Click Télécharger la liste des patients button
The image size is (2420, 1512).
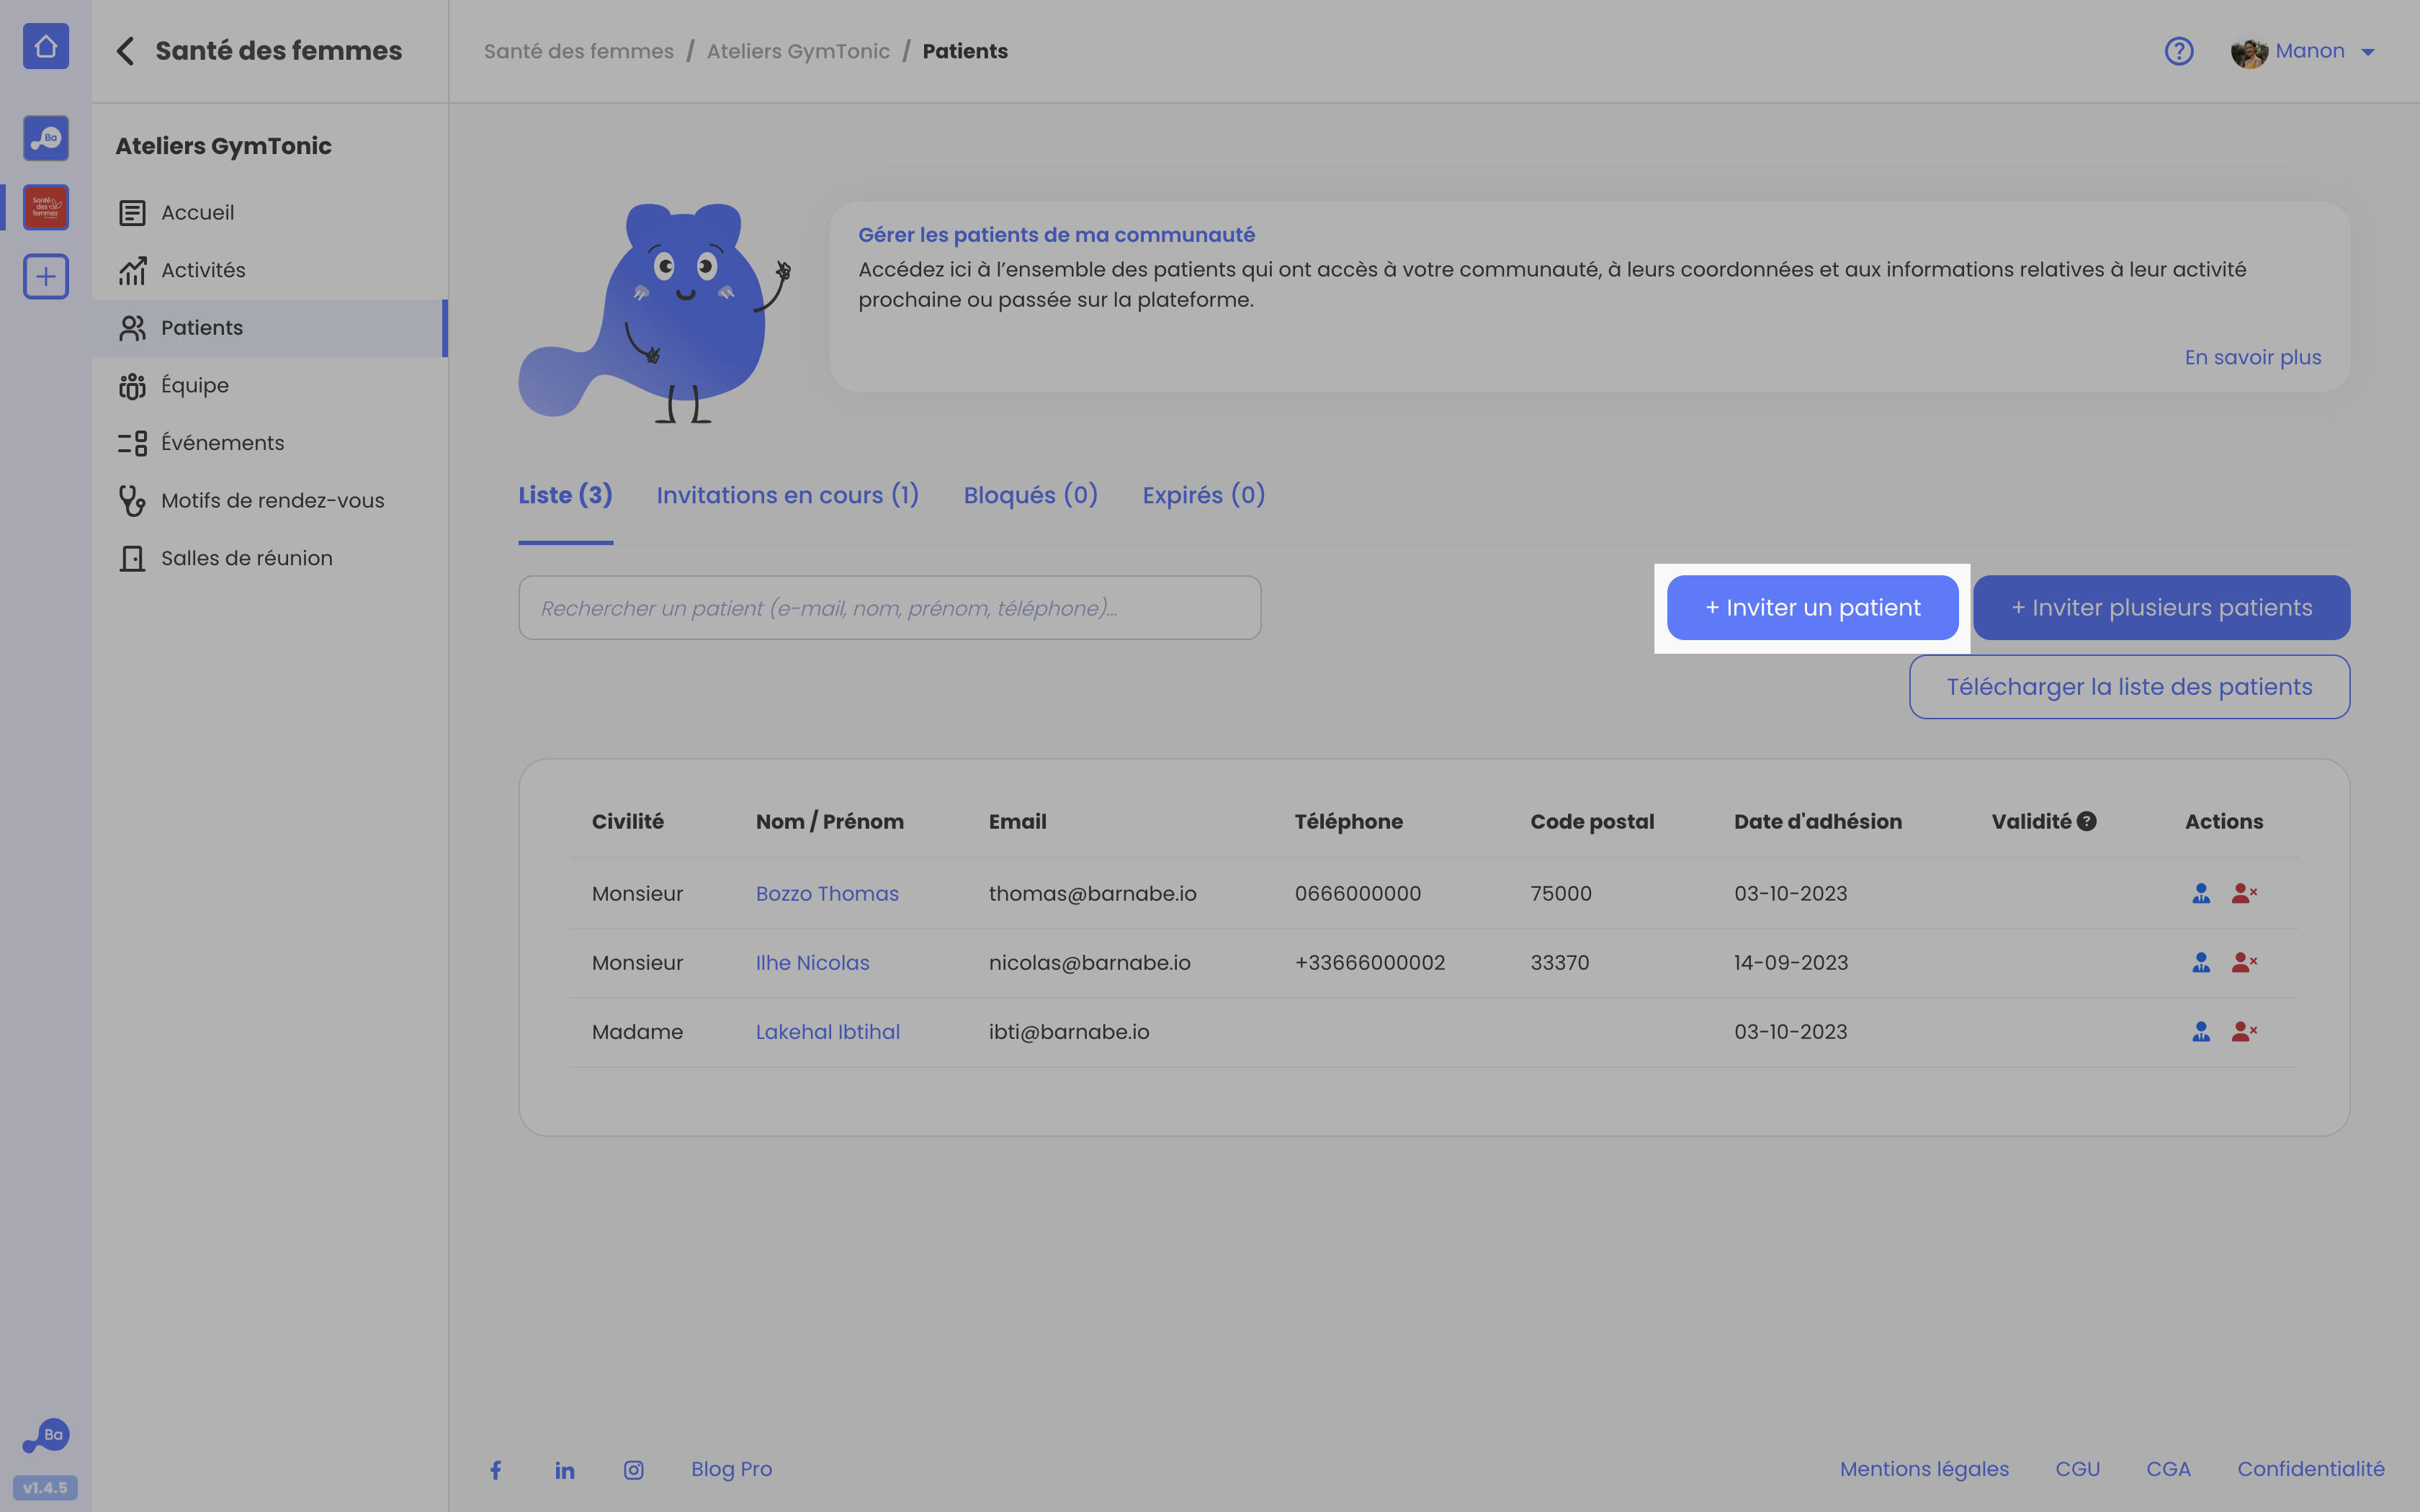point(2130,687)
